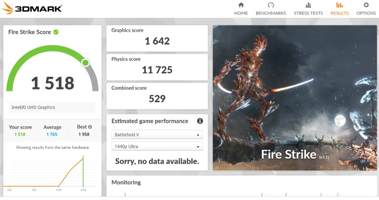Click the Average score value 1 765
The width and height of the screenshot is (379, 200).
pyautogui.click(x=52, y=134)
